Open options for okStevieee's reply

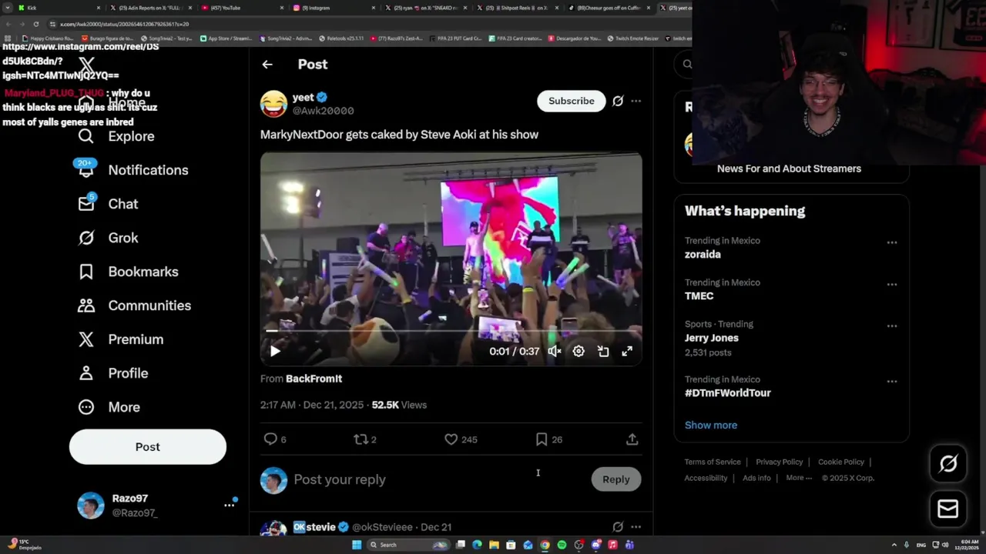[x=636, y=527]
